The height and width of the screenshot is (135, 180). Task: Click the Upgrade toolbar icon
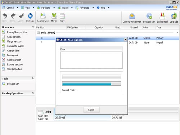click(174, 16)
